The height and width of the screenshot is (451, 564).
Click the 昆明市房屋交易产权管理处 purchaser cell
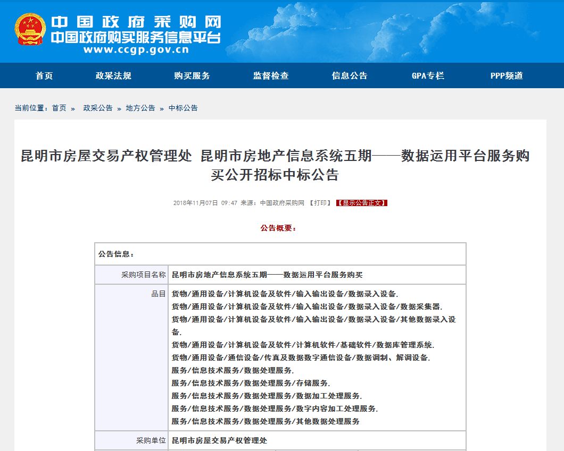coord(223,440)
